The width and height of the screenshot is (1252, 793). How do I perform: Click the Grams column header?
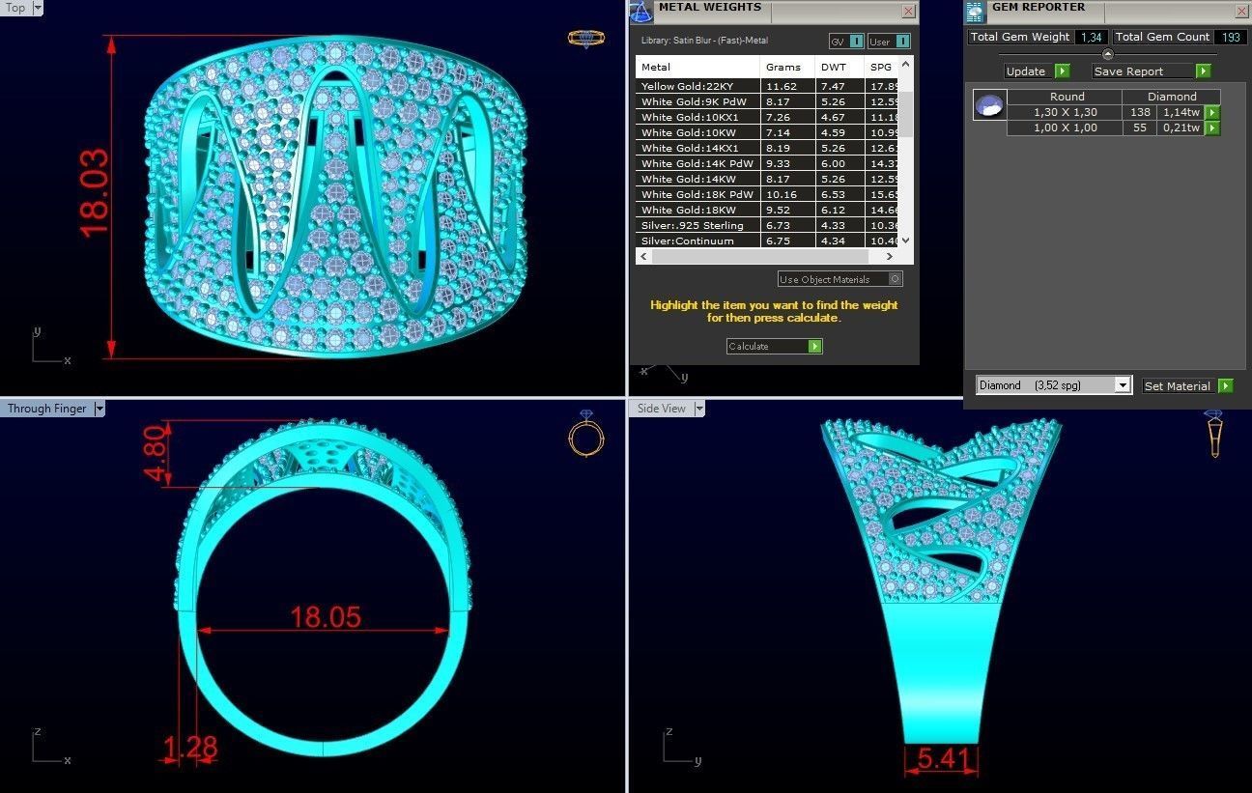click(x=787, y=67)
